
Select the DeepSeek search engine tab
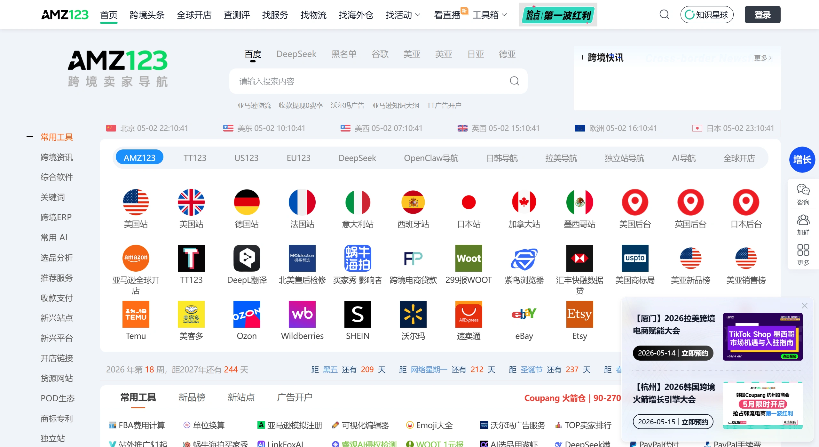296,54
